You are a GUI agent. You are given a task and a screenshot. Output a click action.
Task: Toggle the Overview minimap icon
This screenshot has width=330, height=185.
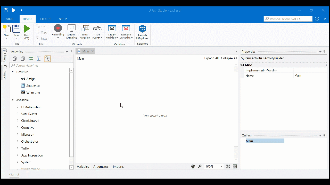pos(235,166)
